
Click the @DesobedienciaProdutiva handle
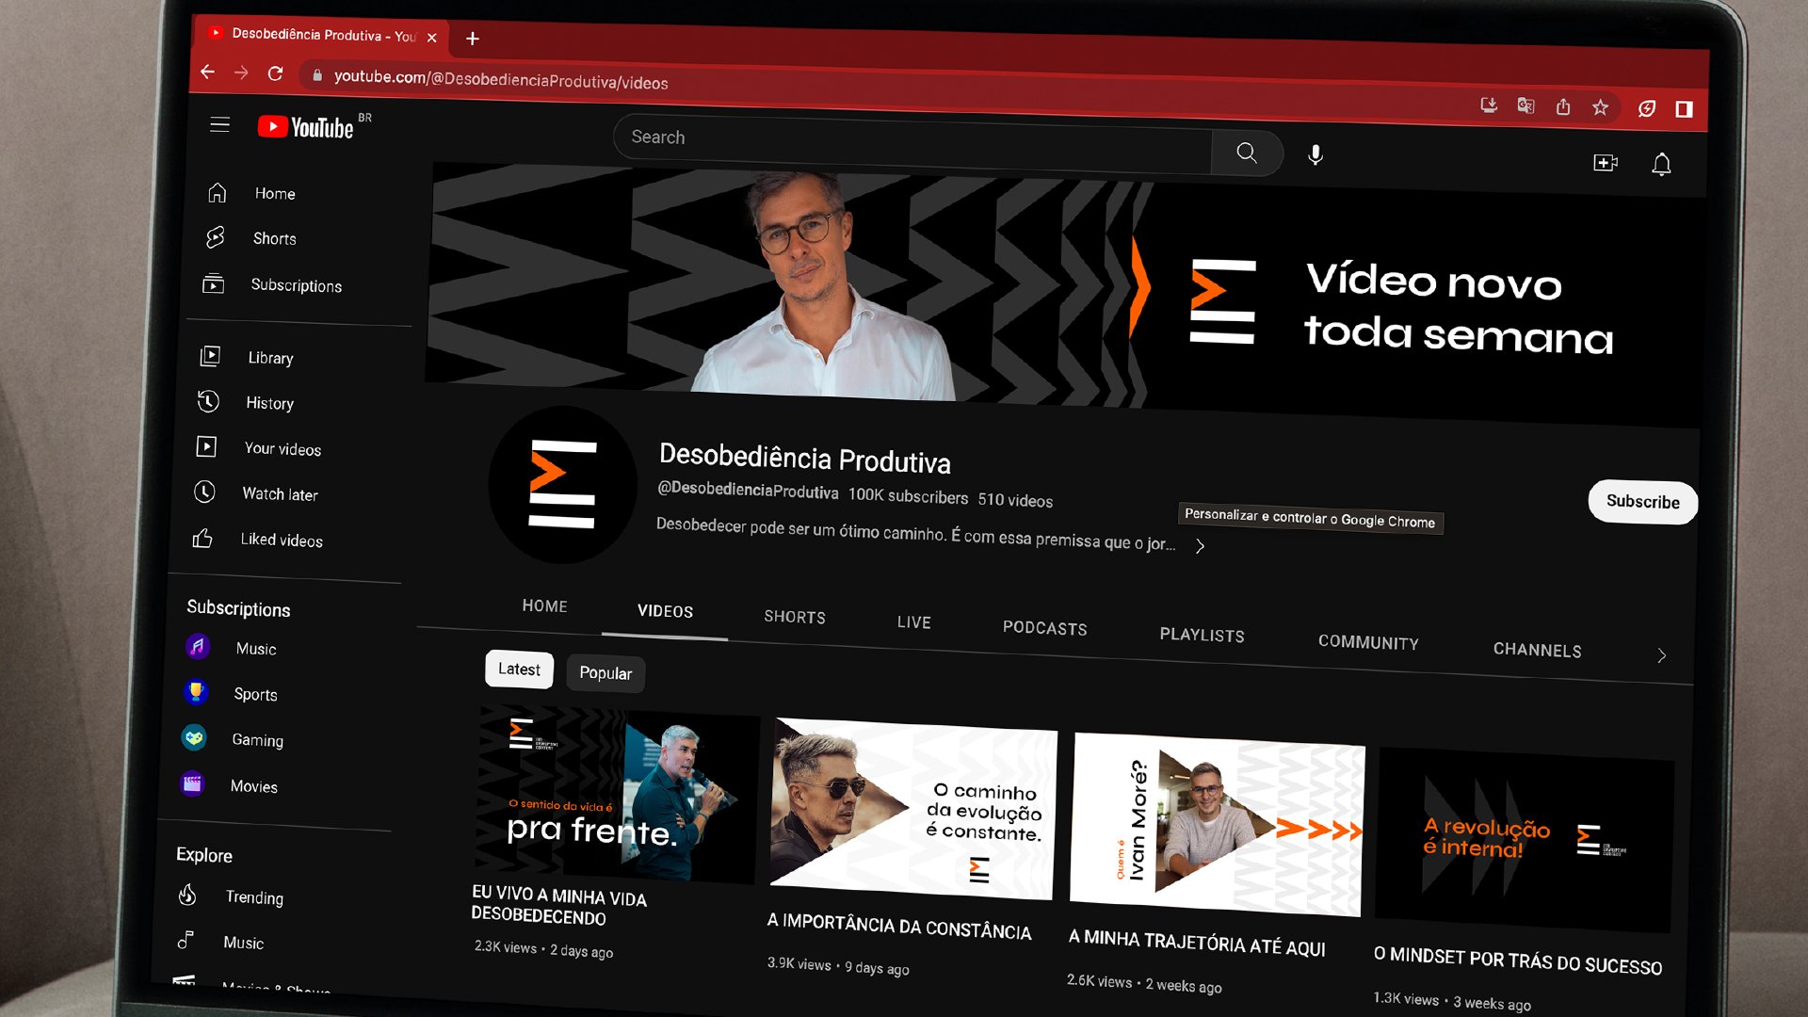[748, 491]
